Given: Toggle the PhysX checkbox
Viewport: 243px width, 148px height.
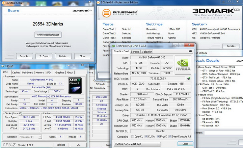Looking at the screenshot, I should 158,137.
